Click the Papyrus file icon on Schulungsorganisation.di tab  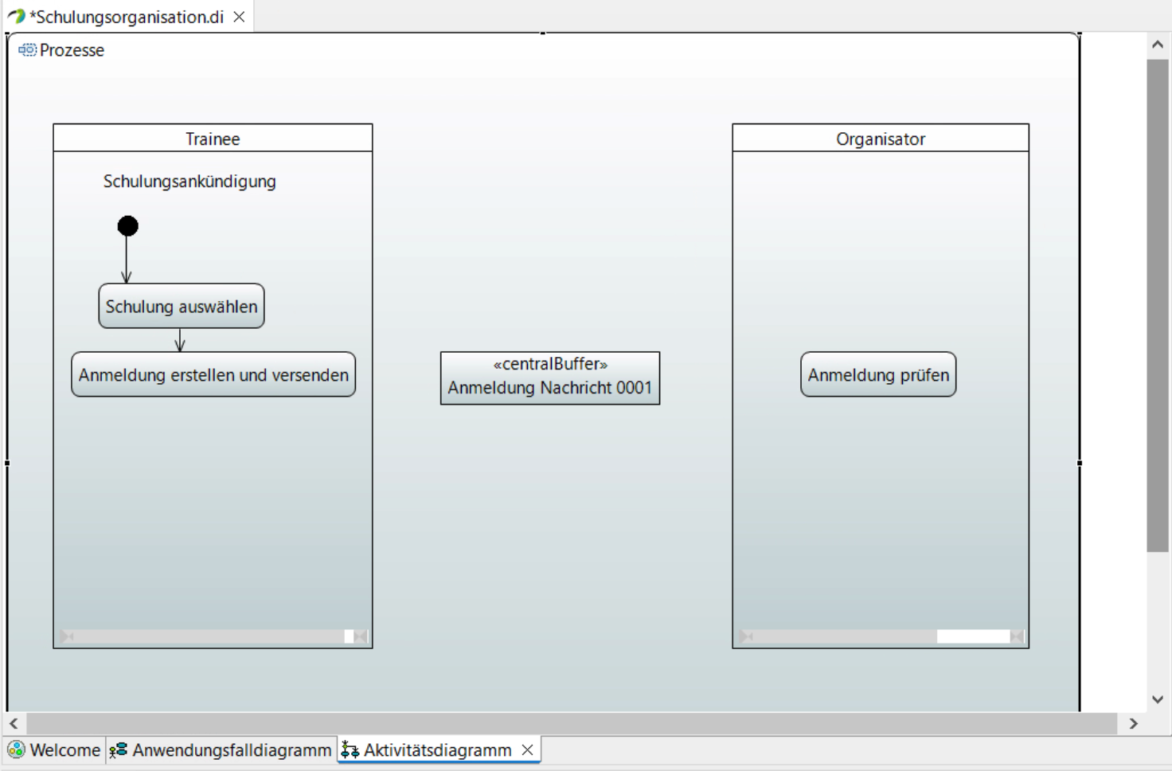(16, 16)
